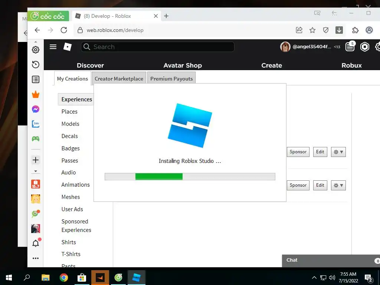This screenshot has width=380, height=285.
Task: Open Windows Start menu
Action: coord(9,278)
